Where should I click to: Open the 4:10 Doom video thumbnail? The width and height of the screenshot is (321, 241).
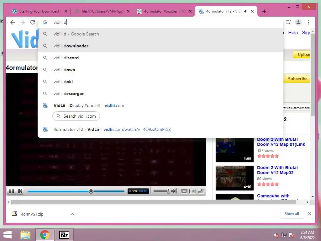click(234, 178)
